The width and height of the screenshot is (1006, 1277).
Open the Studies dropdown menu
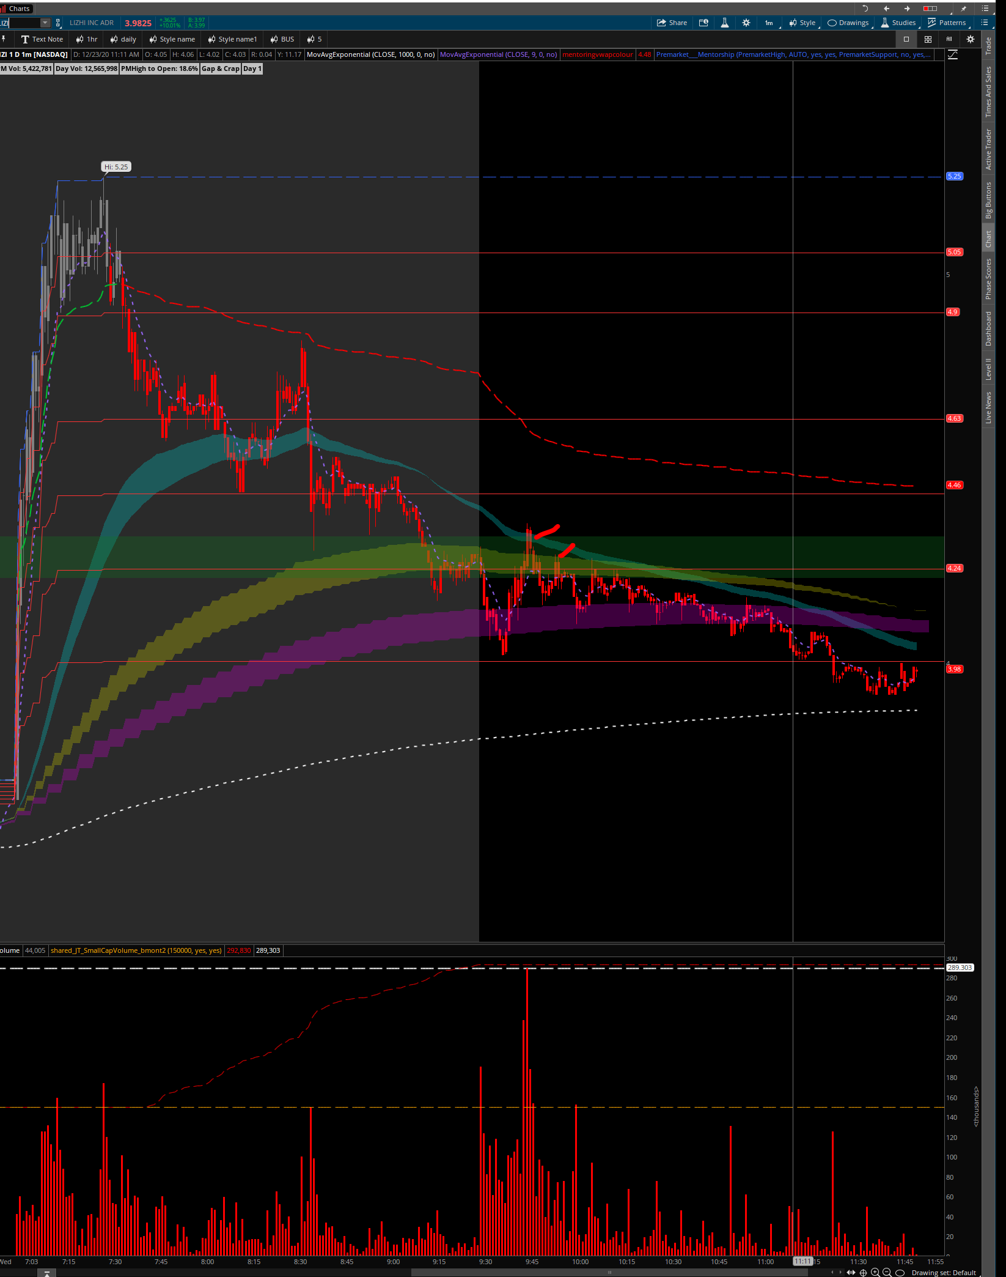[x=899, y=23]
